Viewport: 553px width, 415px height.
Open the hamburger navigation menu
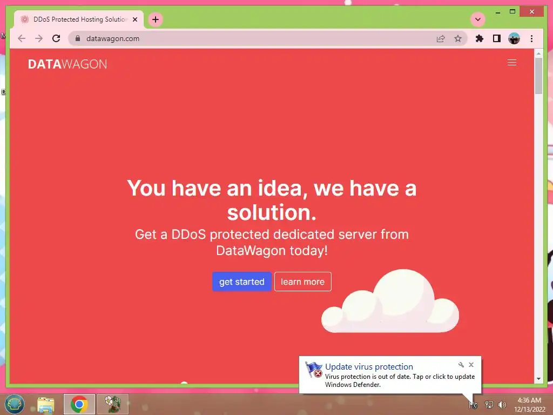coord(512,63)
